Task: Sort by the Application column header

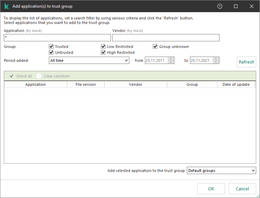Action: click(35, 84)
